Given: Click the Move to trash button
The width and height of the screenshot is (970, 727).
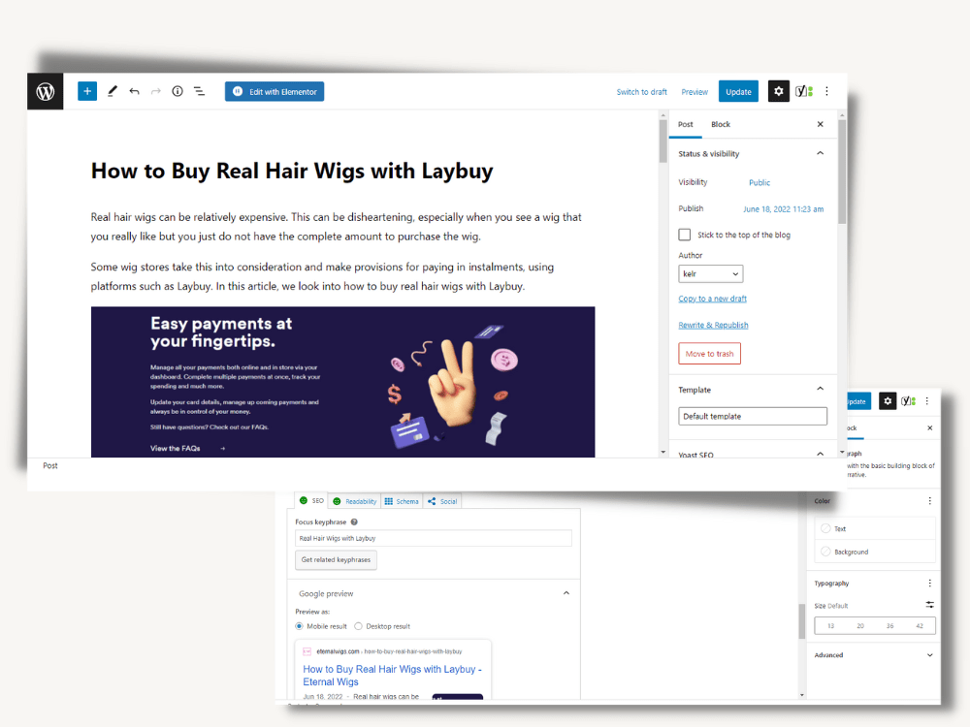Looking at the screenshot, I should [x=710, y=354].
